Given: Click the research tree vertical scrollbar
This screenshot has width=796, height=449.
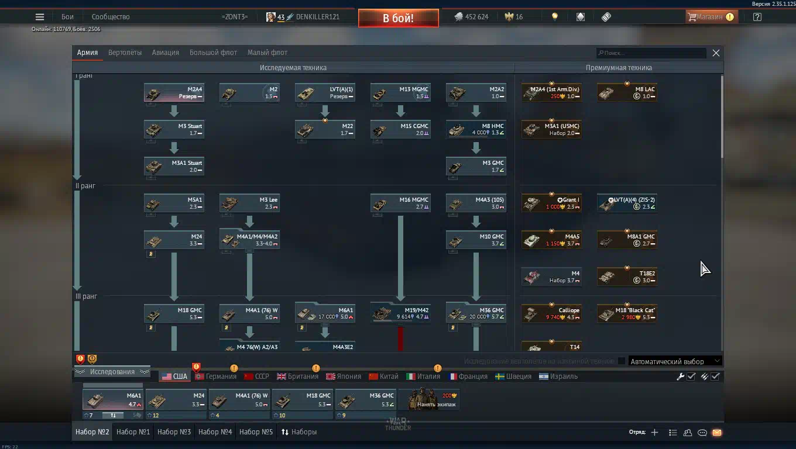Looking at the screenshot, I should pyautogui.click(x=721, y=117).
